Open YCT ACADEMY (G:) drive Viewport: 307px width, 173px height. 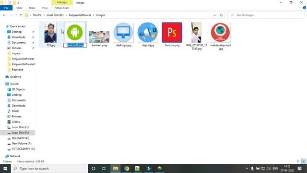[x=23, y=149]
